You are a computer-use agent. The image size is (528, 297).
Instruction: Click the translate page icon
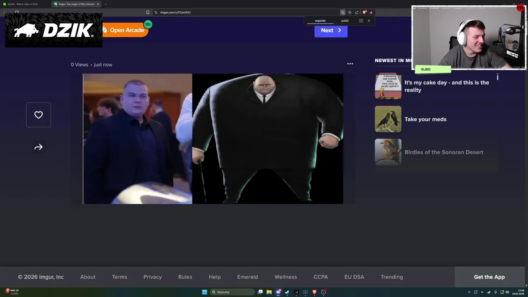pyautogui.click(x=342, y=12)
